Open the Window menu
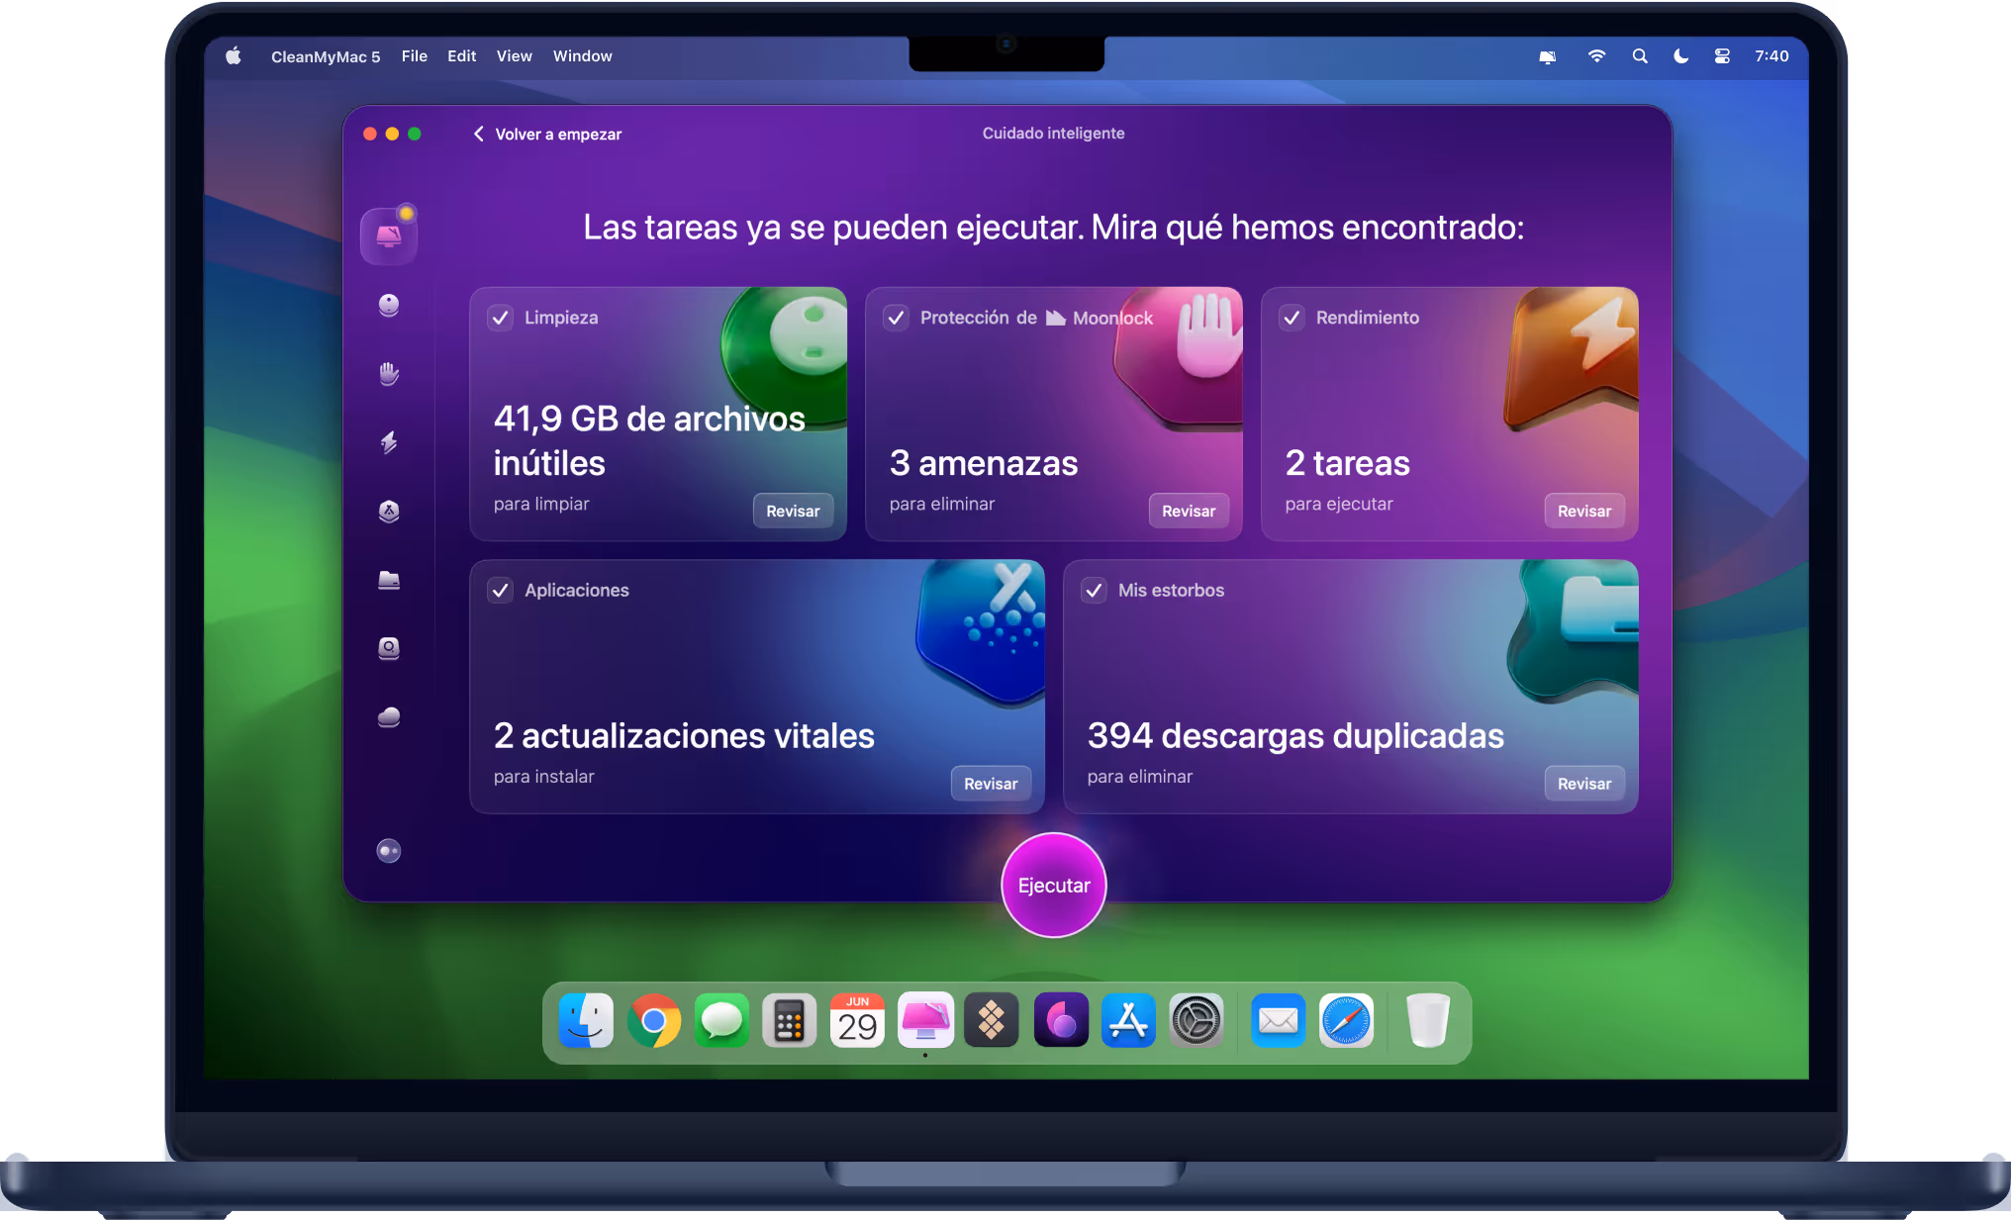Viewport: 2011px width, 1220px height. (x=582, y=56)
